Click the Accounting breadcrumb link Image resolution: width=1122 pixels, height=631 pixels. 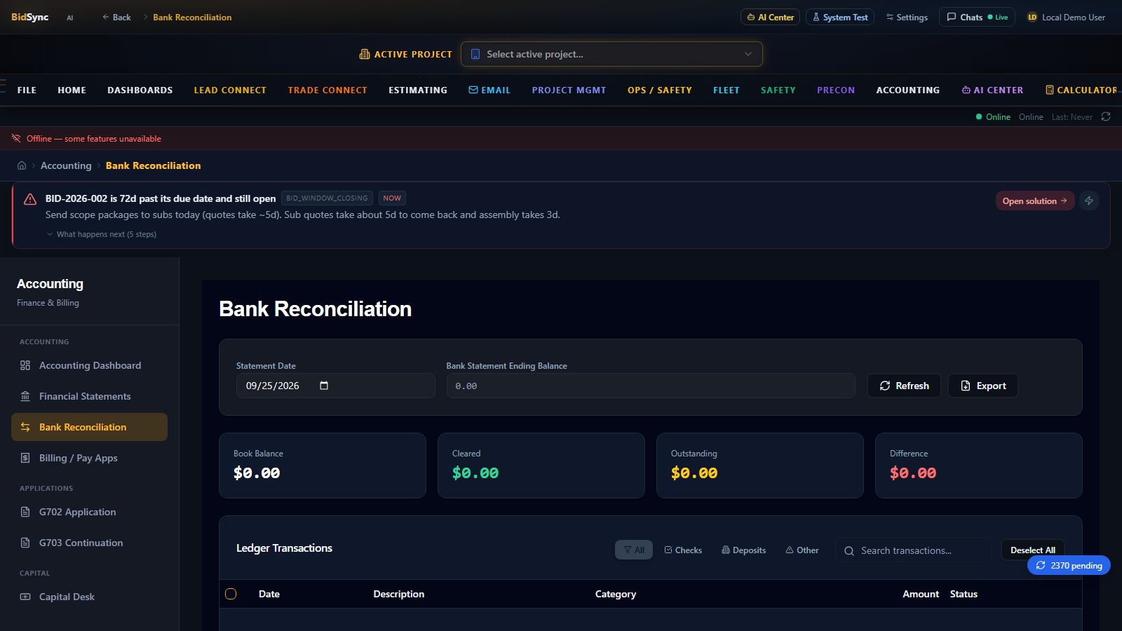tap(66, 165)
